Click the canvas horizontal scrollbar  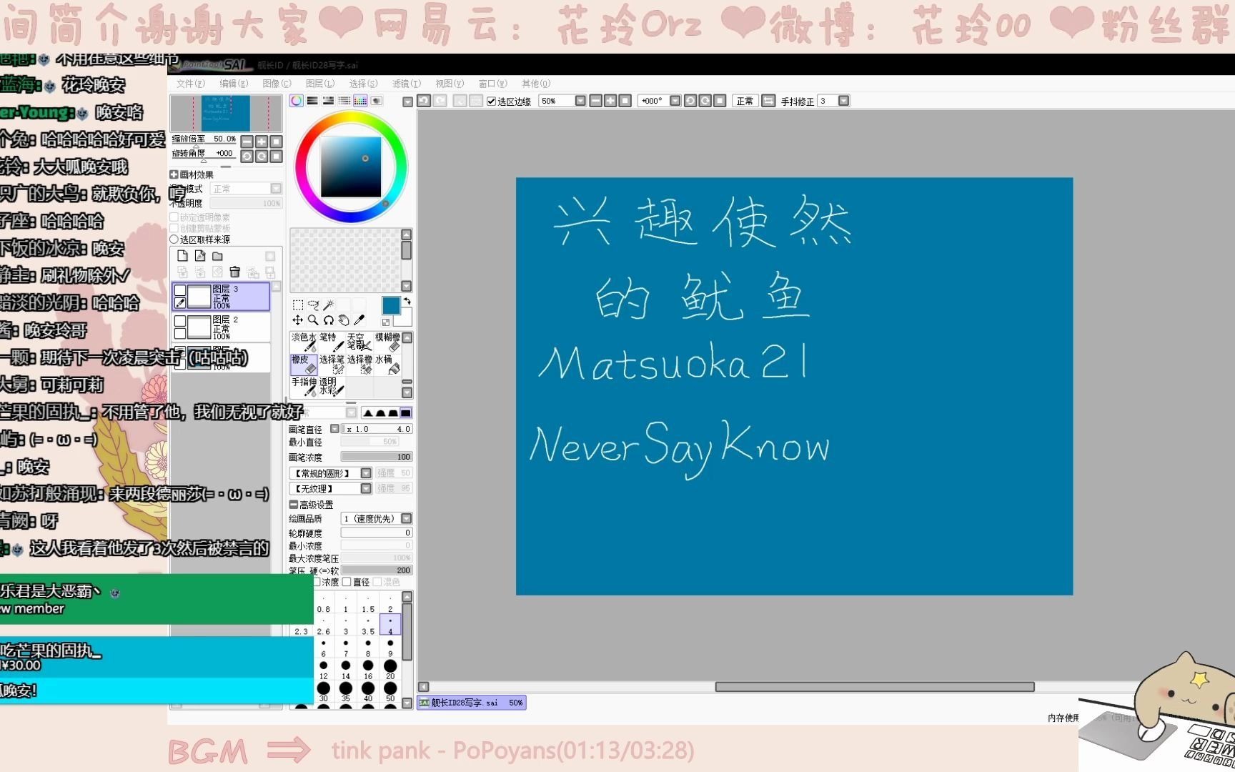point(875,687)
